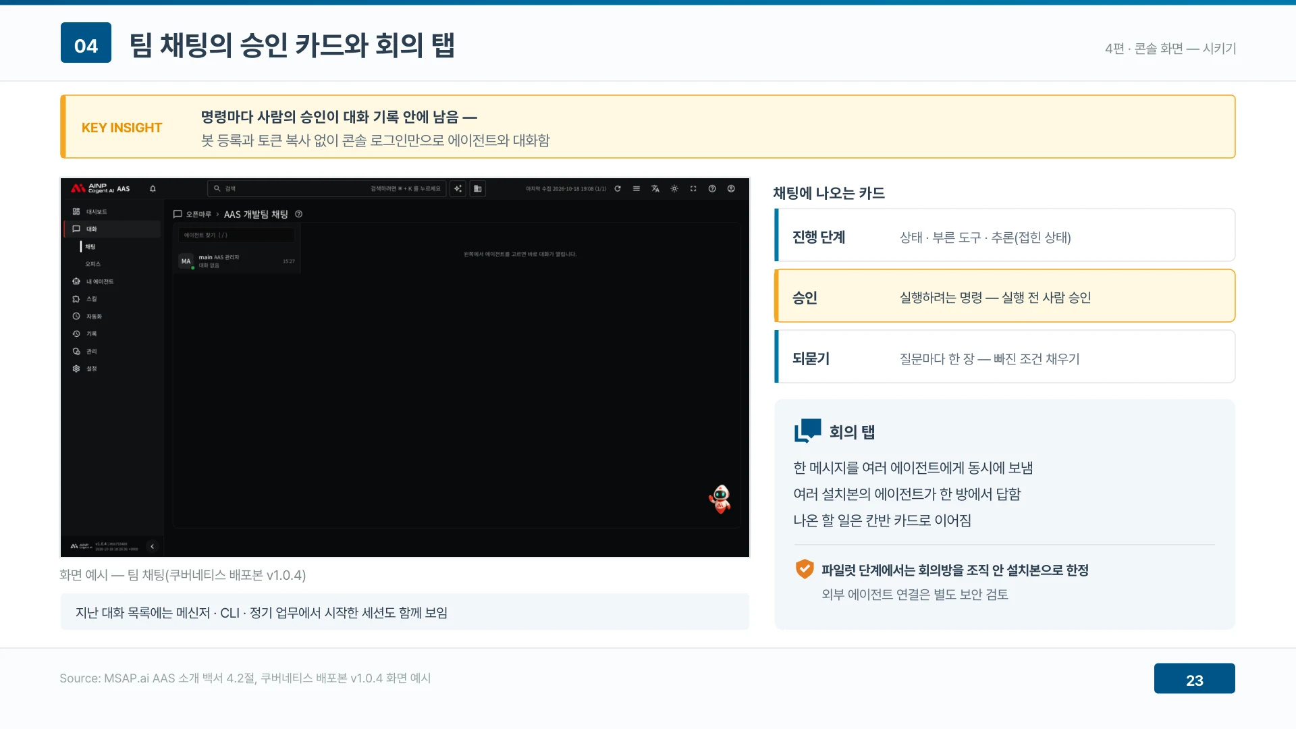Viewport: 1296px width, 729px height.
Task: Open the notifications bell in console header
Action: click(153, 189)
